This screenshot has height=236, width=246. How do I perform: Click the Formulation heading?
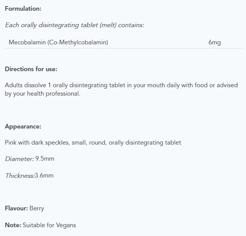pos(23,9)
